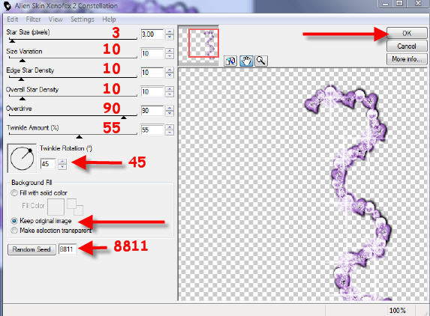This screenshot has height=316, width=430.
Task: Select Keep original image option
Action: pyautogui.click(x=14, y=220)
